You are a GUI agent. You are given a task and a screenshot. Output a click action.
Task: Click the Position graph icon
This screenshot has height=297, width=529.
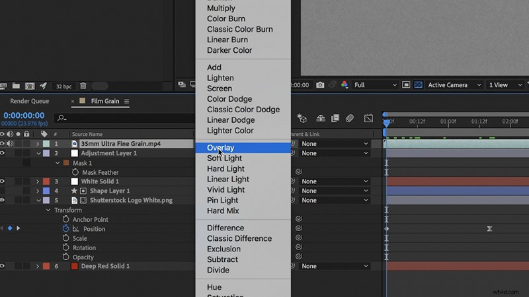click(76, 228)
